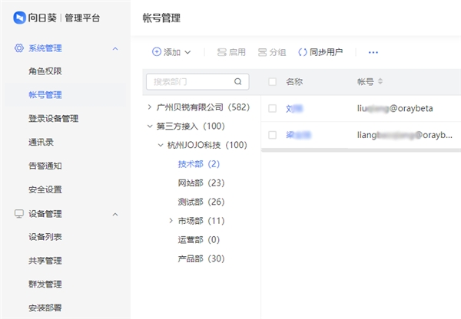Screen dimensions: 461x319
Task: Collapse the 设备管理 section chevron
Action: pos(115,215)
